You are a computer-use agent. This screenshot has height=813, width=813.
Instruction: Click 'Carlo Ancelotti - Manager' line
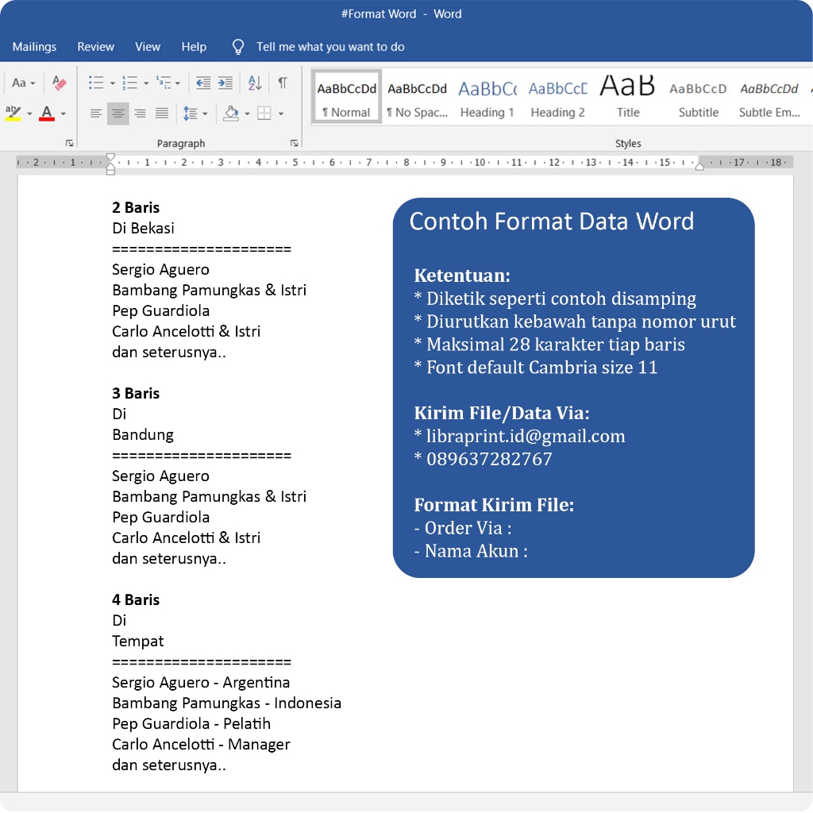click(201, 745)
